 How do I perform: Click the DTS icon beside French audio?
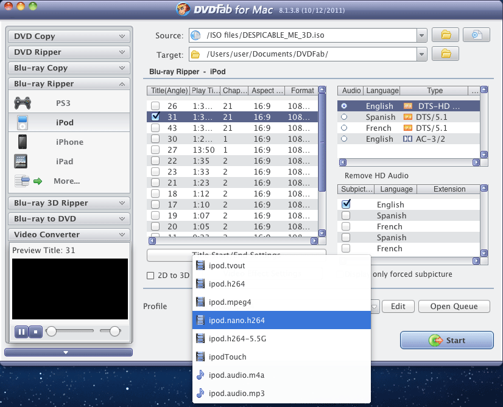pos(408,128)
